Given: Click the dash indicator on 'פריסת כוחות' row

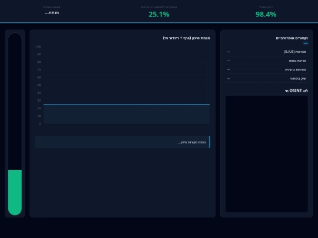Looking at the screenshot, I should (228, 61).
